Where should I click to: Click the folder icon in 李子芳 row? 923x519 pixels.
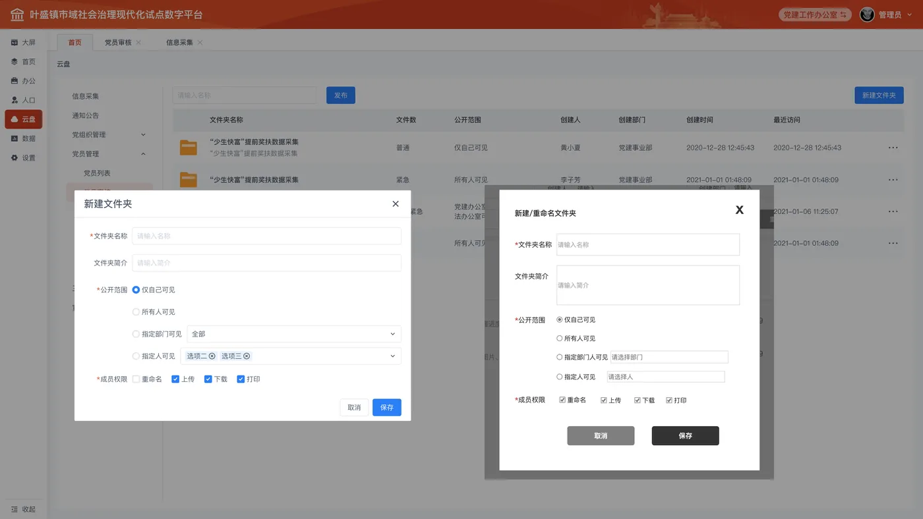point(189,179)
